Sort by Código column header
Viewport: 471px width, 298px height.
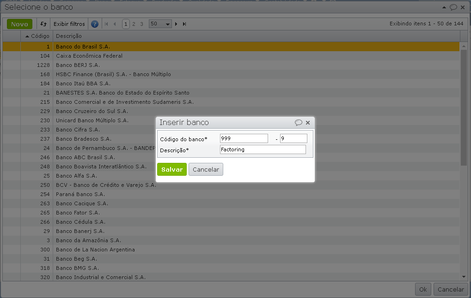click(37, 36)
